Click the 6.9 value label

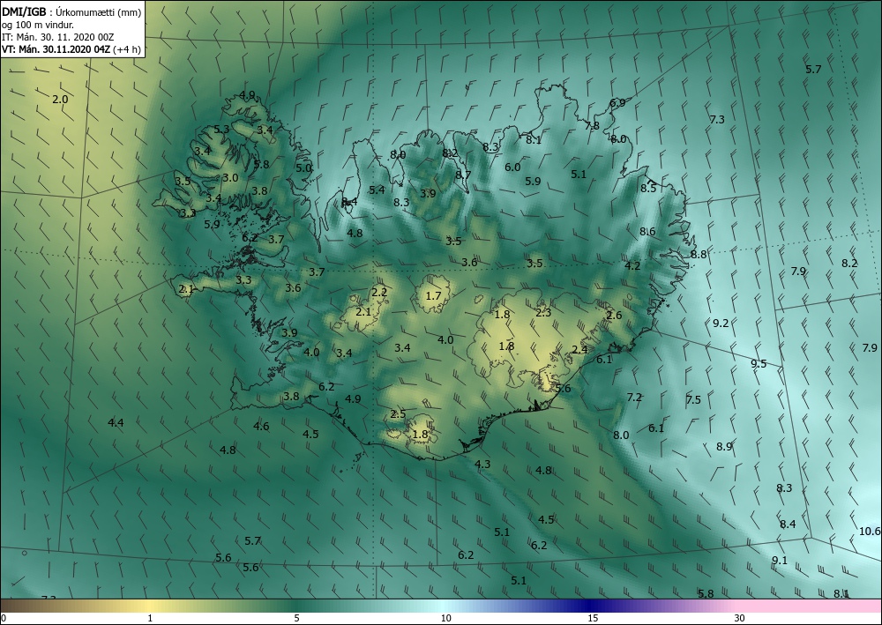pyautogui.click(x=617, y=103)
